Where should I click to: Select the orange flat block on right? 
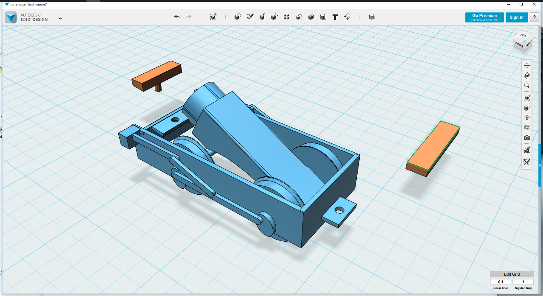(x=433, y=148)
